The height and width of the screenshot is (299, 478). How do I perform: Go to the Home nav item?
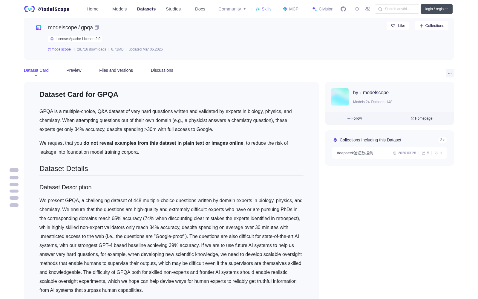(93, 9)
